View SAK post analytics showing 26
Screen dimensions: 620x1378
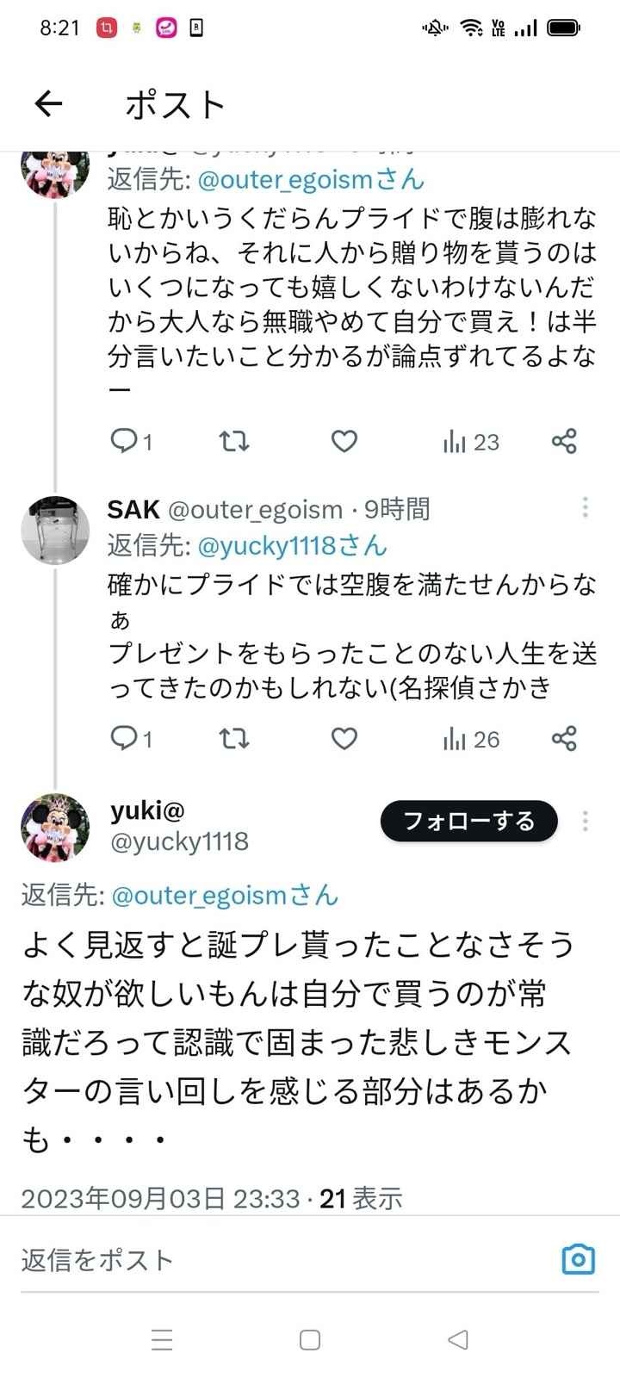470,739
